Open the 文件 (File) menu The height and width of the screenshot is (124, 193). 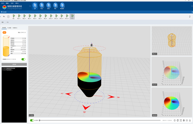point(3,3)
